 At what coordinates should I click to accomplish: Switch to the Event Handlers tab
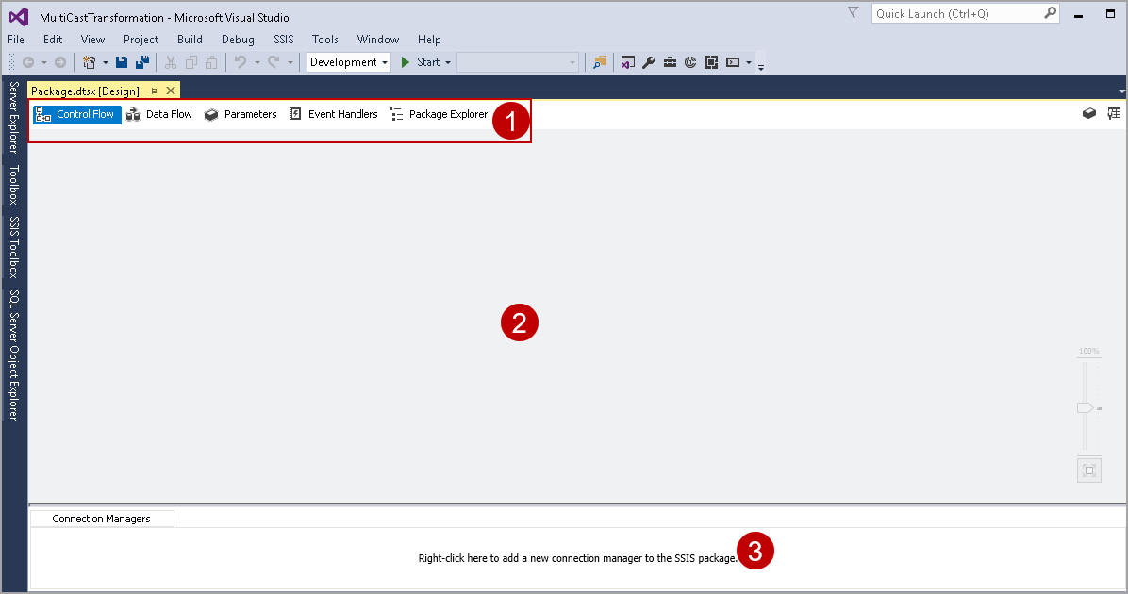tap(334, 114)
